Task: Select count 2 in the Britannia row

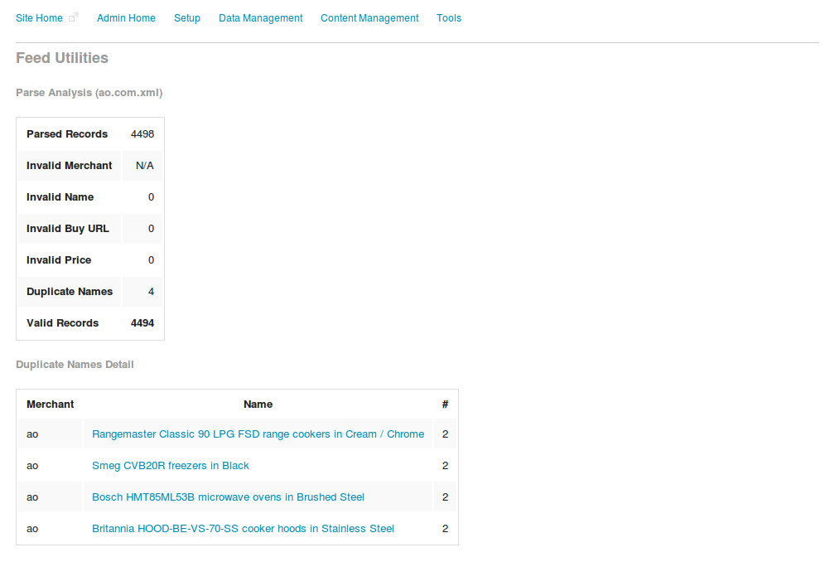Action: (x=445, y=529)
